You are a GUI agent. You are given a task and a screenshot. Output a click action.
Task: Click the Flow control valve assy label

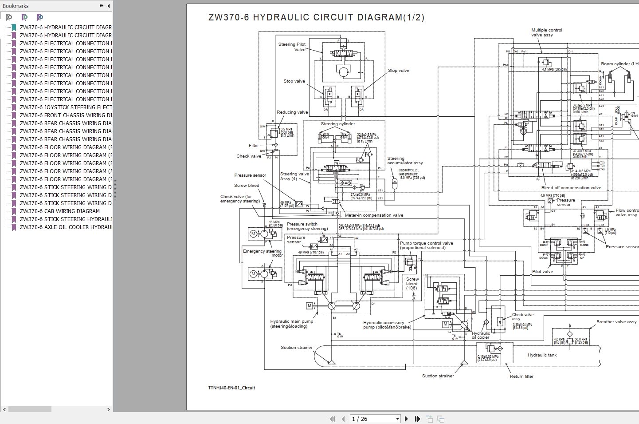(627, 213)
